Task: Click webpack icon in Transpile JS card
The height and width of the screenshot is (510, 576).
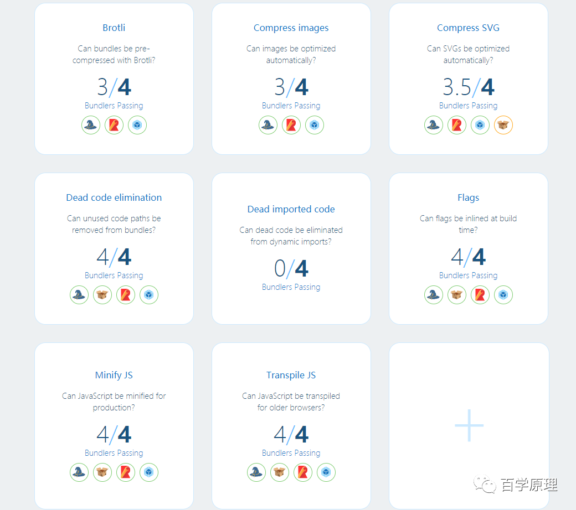Action: coord(326,472)
